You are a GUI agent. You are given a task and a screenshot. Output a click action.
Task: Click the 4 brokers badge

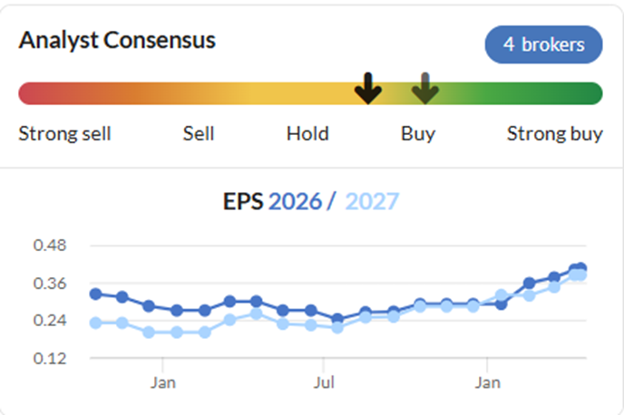[x=543, y=44]
